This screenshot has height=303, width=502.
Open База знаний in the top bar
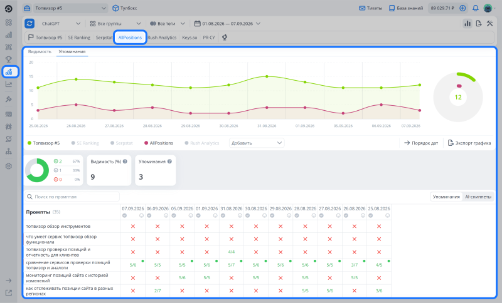pyautogui.click(x=406, y=8)
